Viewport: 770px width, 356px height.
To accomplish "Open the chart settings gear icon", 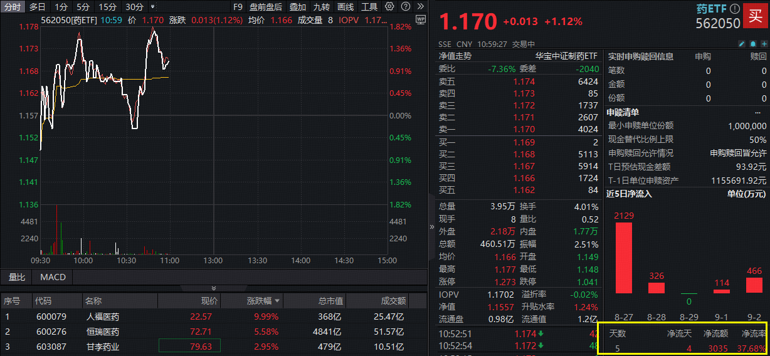I will 389,7.
